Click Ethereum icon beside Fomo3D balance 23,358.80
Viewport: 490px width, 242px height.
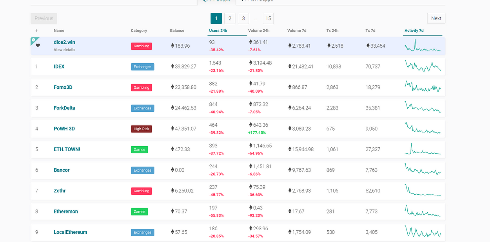pyautogui.click(x=172, y=87)
